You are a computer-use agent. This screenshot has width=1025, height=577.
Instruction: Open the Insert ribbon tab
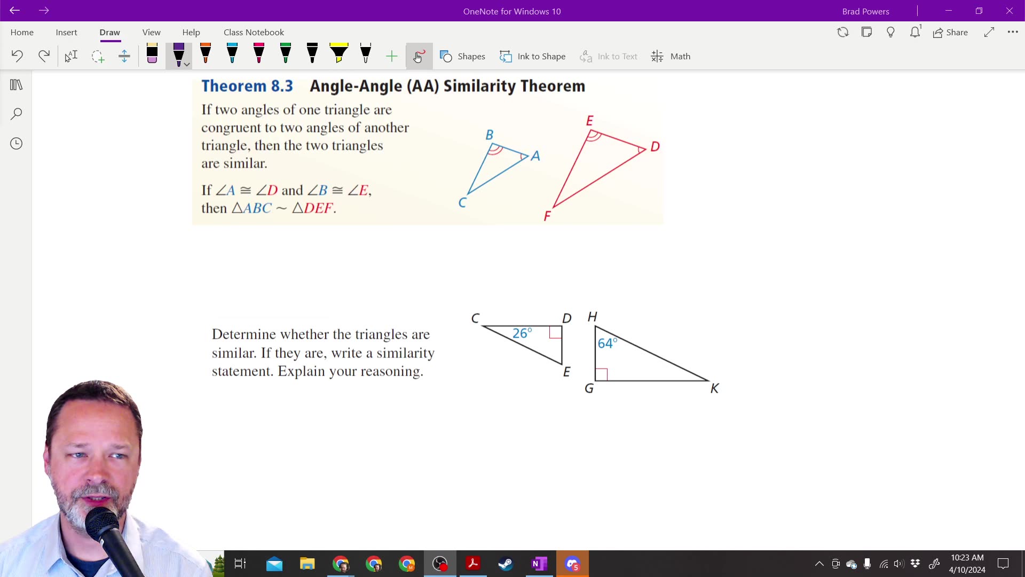pyautogui.click(x=66, y=32)
